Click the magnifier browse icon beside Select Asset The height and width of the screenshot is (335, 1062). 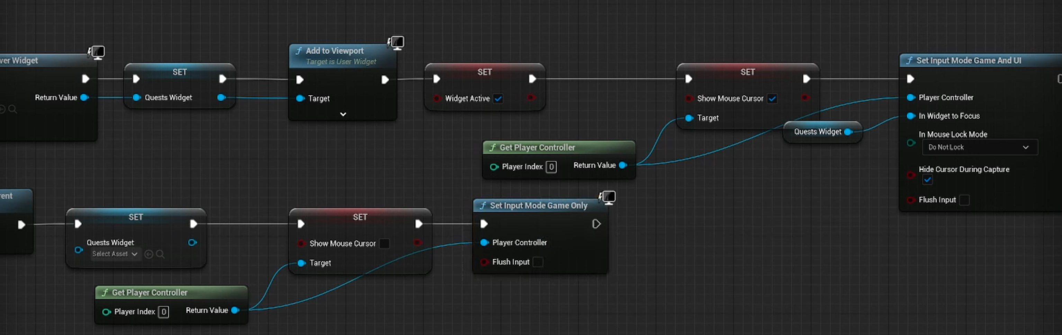point(160,254)
